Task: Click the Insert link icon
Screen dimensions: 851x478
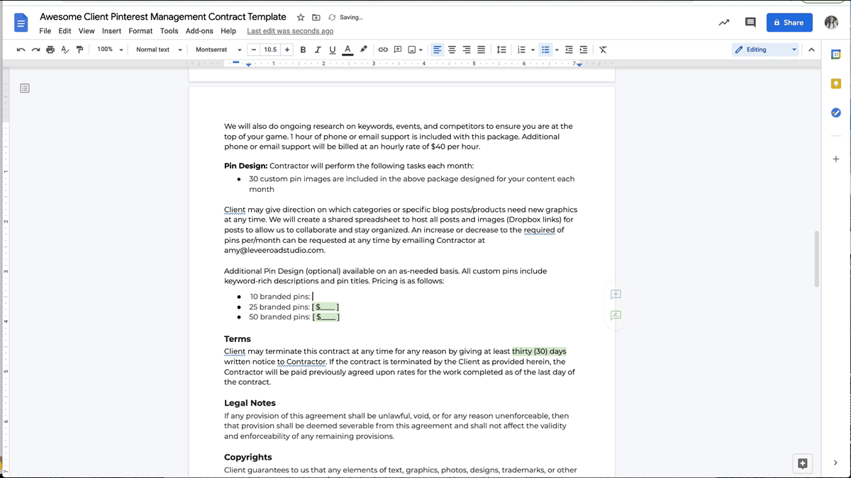Action: point(383,50)
